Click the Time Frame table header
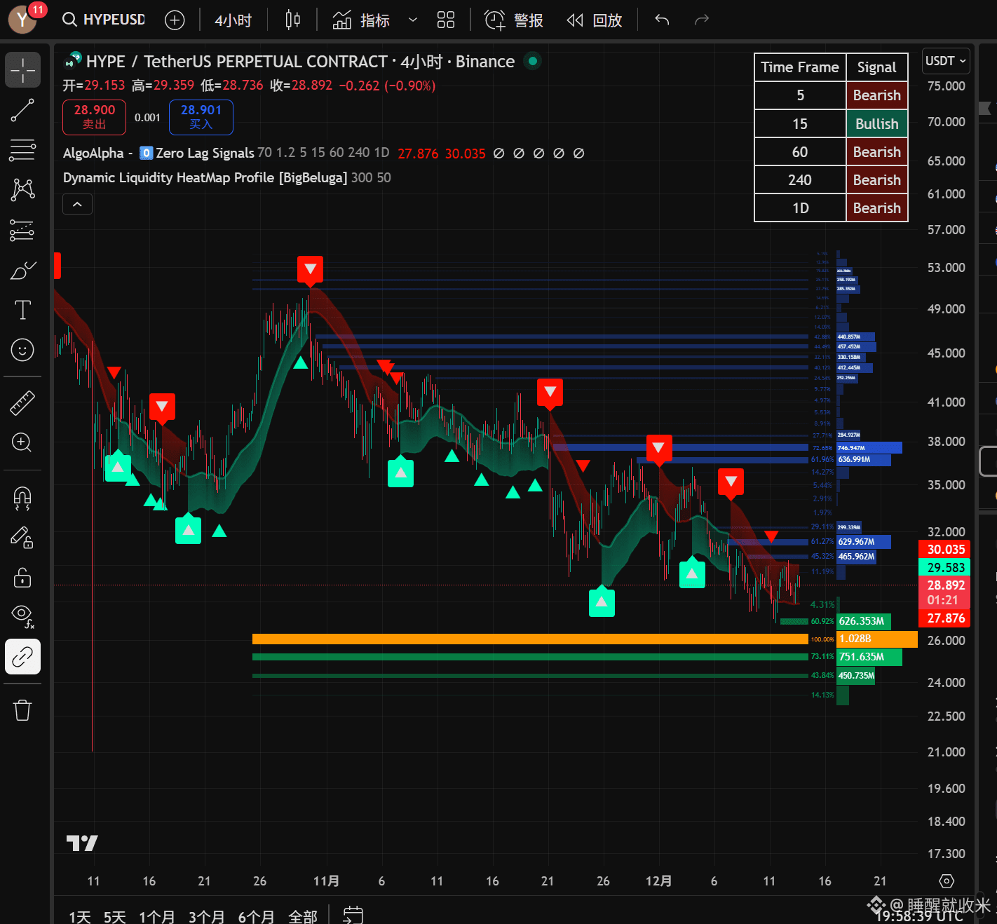The image size is (997, 924). pyautogui.click(x=800, y=67)
